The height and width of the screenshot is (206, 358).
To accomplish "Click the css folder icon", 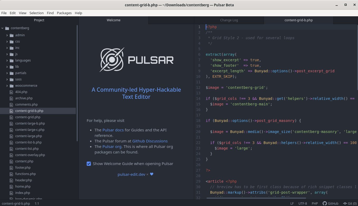I will [x=12, y=42].
